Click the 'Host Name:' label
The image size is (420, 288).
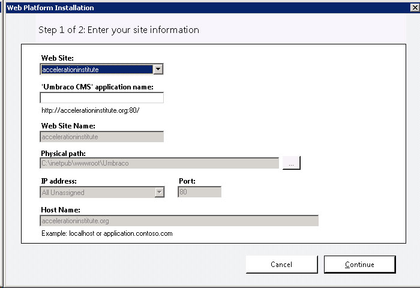(61, 210)
